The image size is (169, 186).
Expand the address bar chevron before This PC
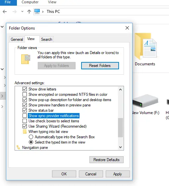[43, 12]
